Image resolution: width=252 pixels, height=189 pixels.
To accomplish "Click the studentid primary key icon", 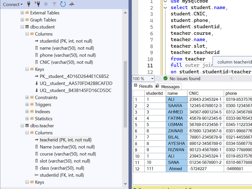I will (37, 41).
